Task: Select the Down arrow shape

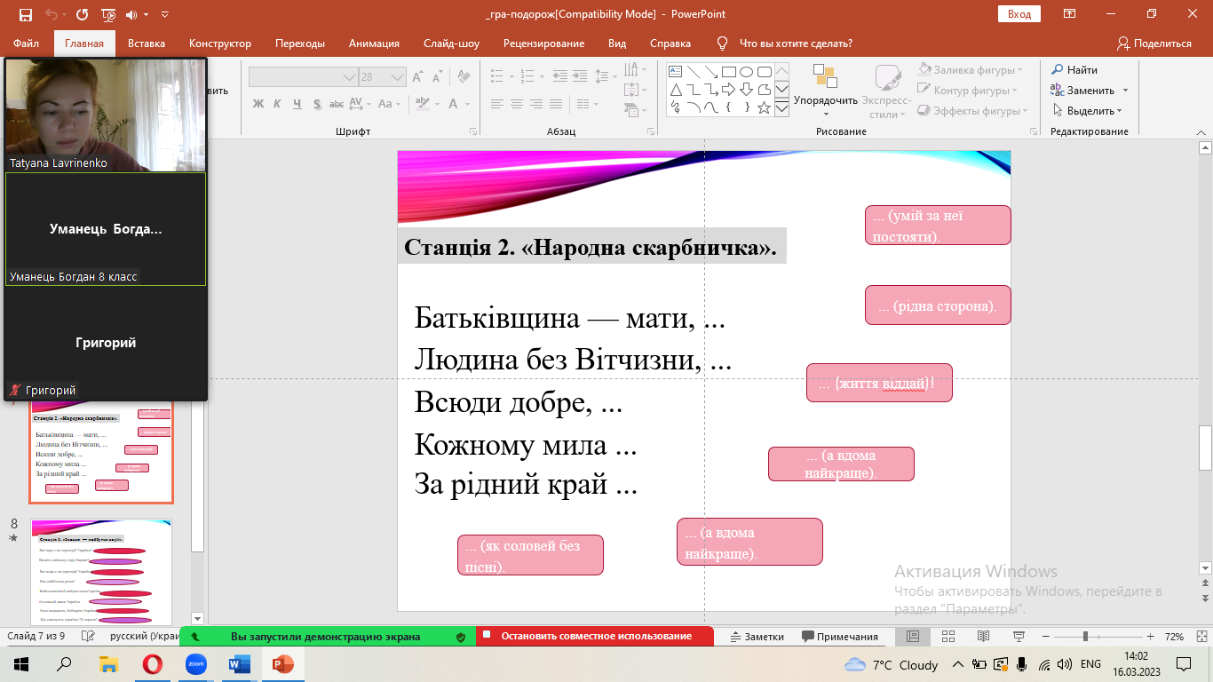Action: [x=747, y=90]
